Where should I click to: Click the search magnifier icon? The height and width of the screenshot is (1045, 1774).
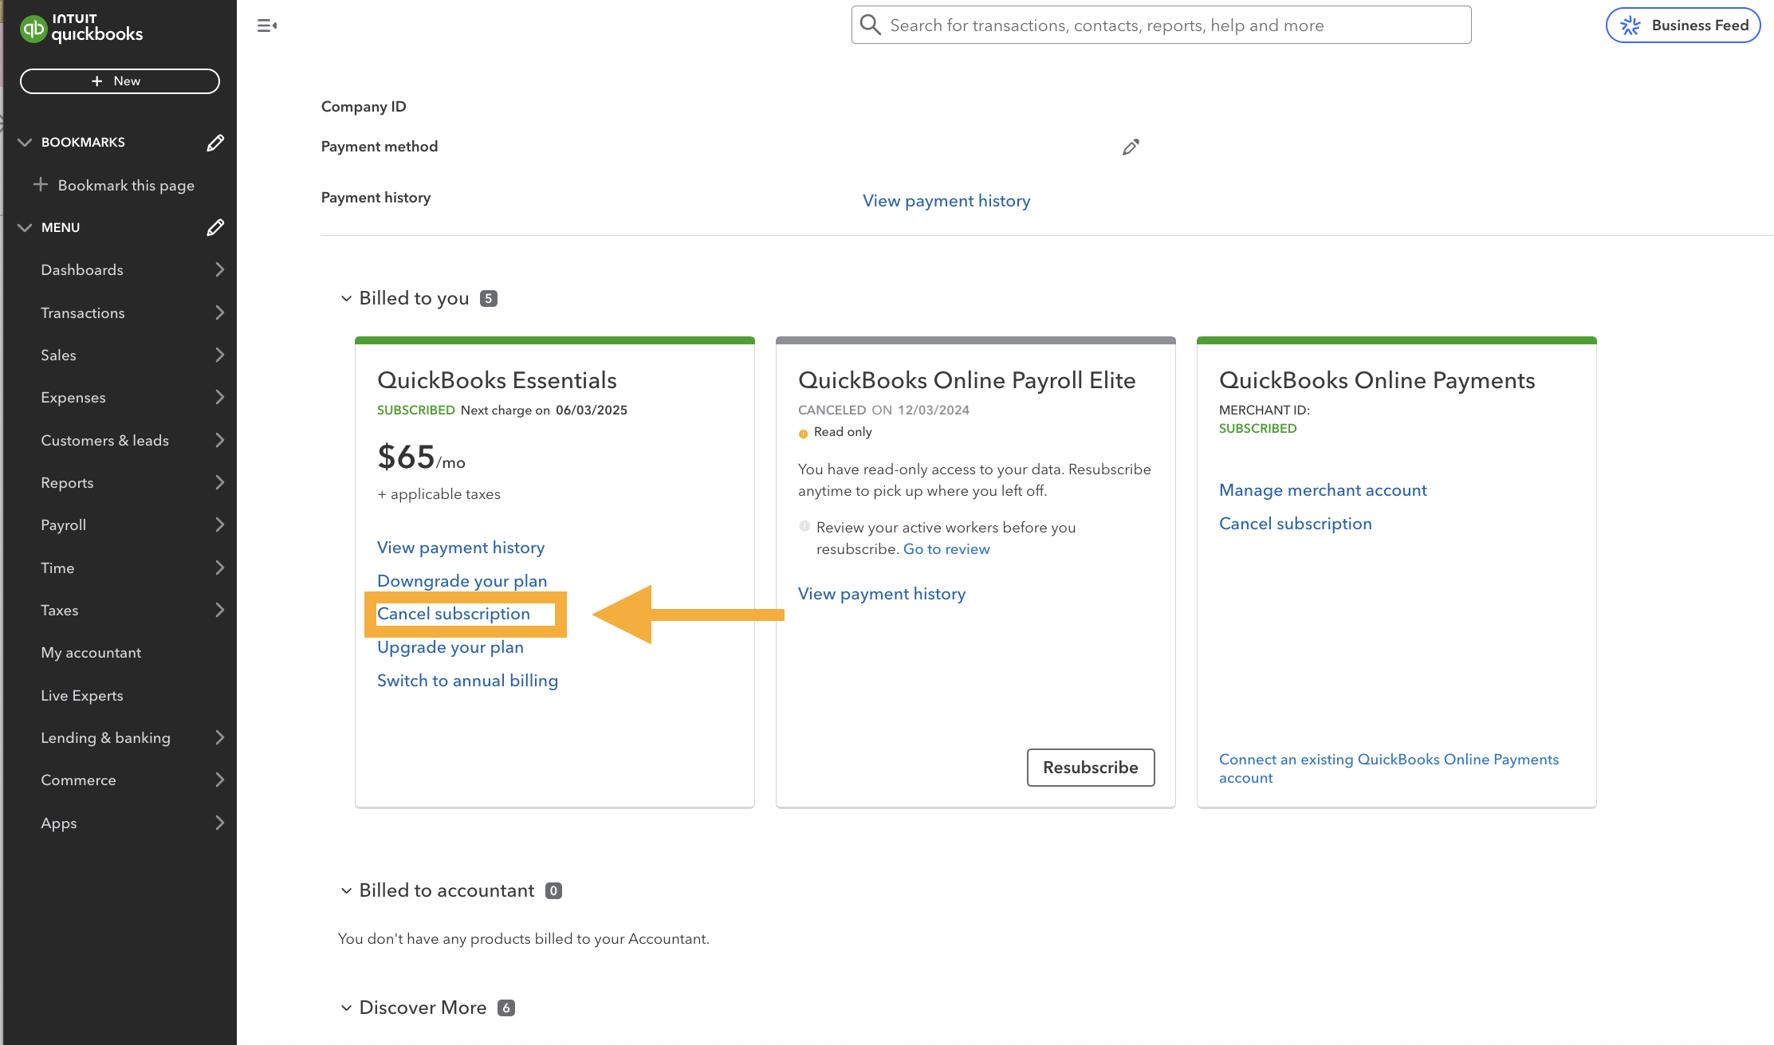click(x=871, y=25)
